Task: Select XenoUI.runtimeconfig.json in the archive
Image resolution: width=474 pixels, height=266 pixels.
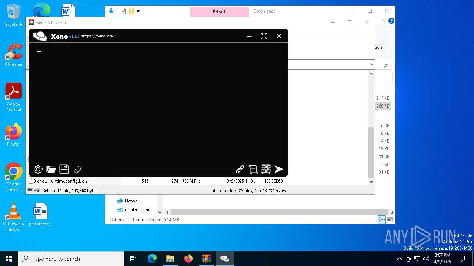Action: [x=61, y=181]
